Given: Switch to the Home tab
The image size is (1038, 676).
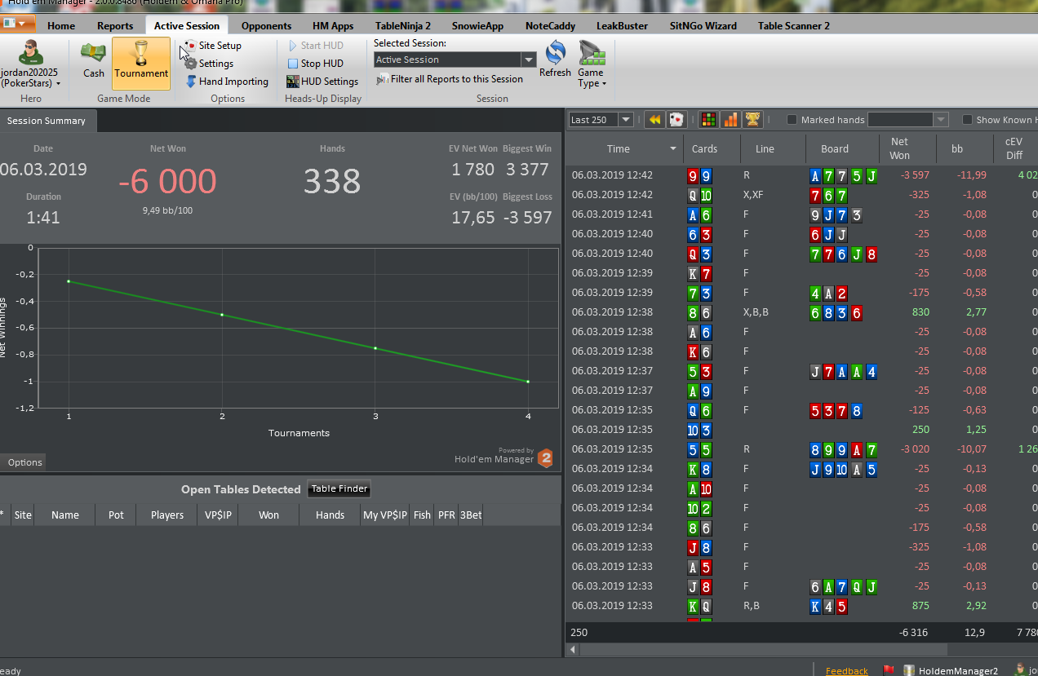Looking at the screenshot, I should click(61, 25).
